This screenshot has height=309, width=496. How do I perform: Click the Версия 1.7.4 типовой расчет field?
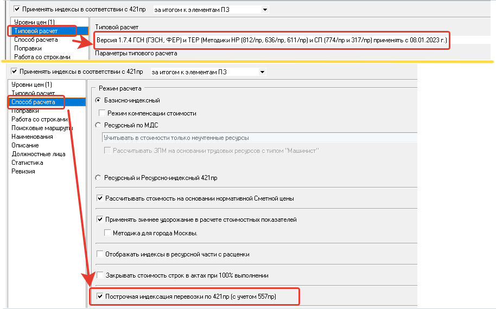(271, 41)
